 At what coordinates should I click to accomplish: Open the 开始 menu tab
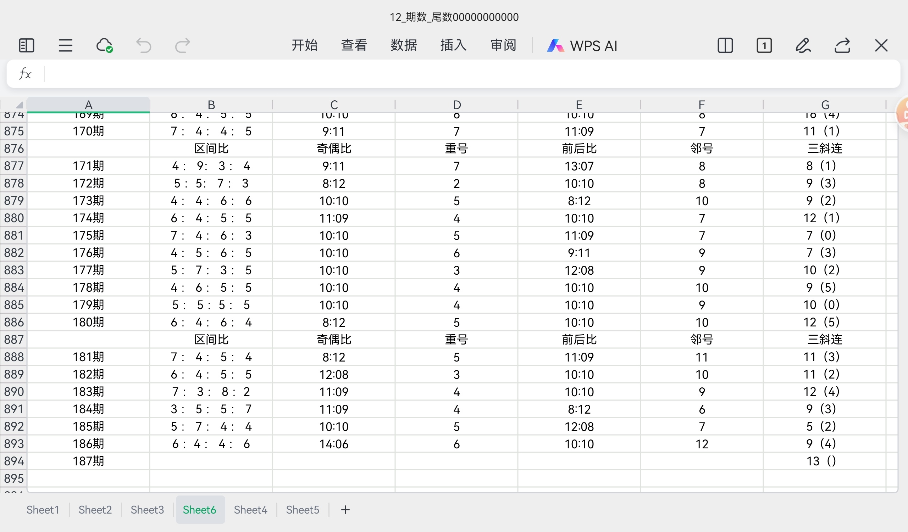[x=304, y=45]
